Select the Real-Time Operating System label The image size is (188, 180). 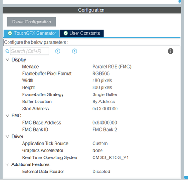coord(50,157)
